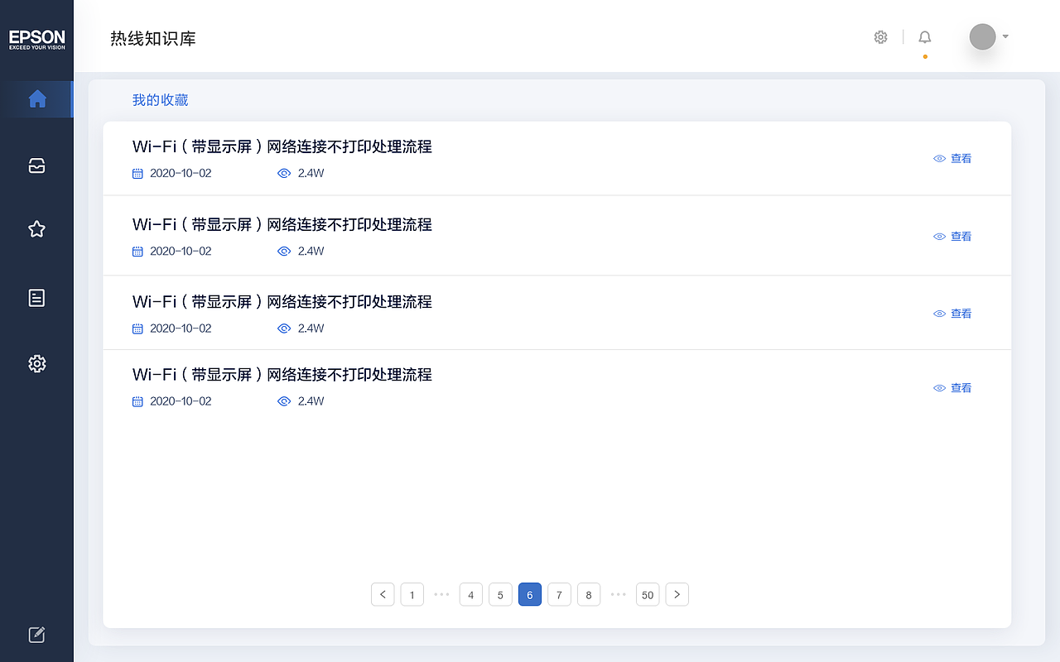The width and height of the screenshot is (1060, 662).
Task: Go to page 50
Action: [648, 594]
